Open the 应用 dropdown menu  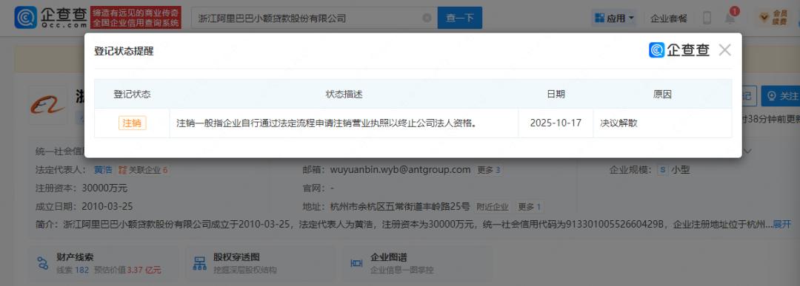[614, 18]
